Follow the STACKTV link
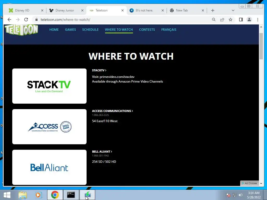This screenshot has width=267, height=200. (x=99, y=70)
